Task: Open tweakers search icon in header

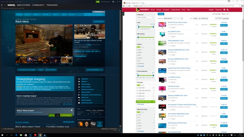Action: click(x=228, y=10)
